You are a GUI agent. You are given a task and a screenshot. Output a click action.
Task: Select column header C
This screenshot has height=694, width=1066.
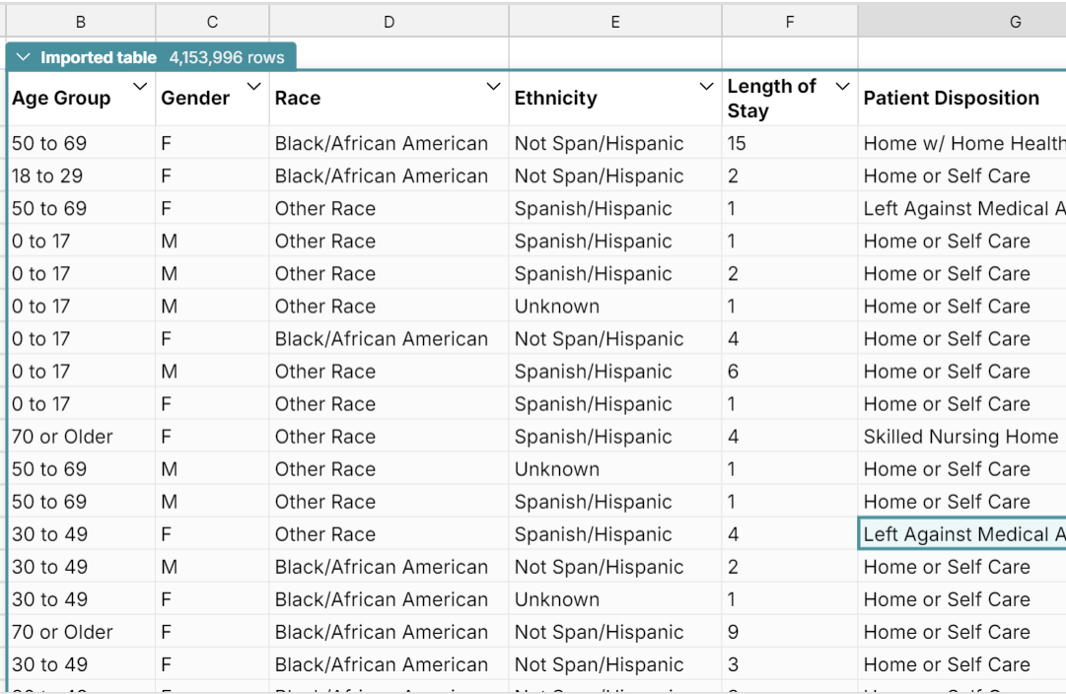point(211,20)
